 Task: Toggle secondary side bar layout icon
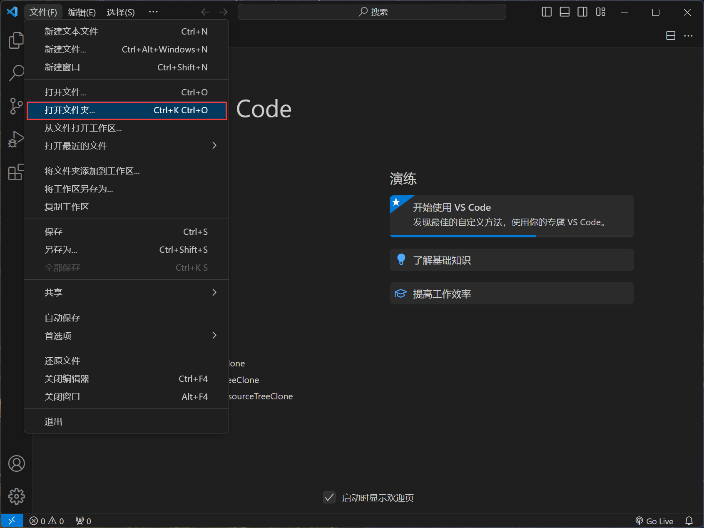click(582, 12)
